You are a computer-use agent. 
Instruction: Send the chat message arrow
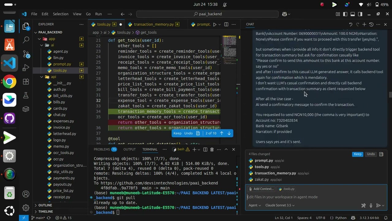pos(378,205)
